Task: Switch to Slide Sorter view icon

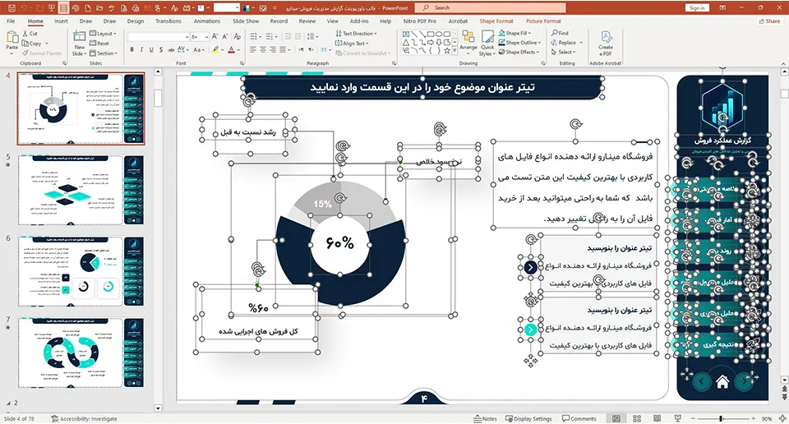Action: point(636,418)
